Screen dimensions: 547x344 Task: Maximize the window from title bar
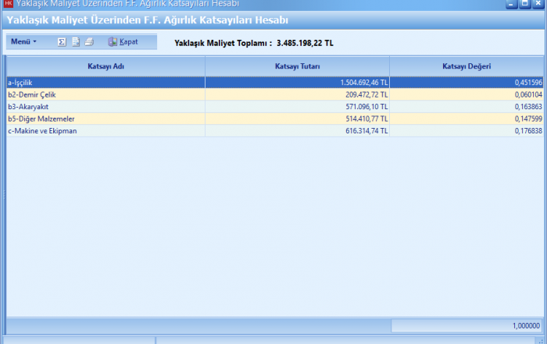(524, 4)
